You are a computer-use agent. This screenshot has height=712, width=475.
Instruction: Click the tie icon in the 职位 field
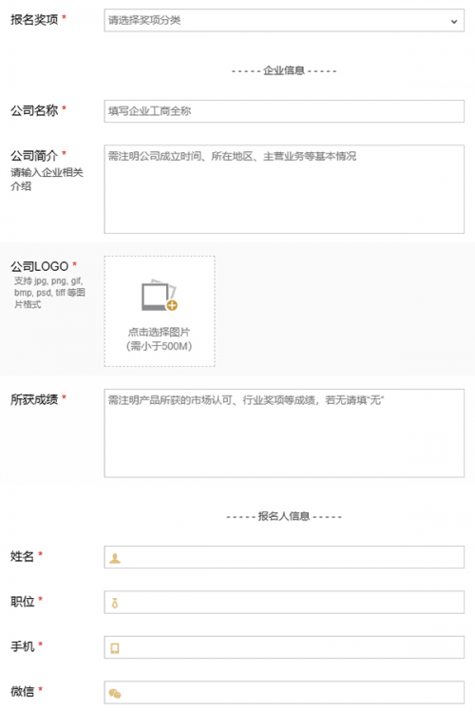[x=115, y=603]
